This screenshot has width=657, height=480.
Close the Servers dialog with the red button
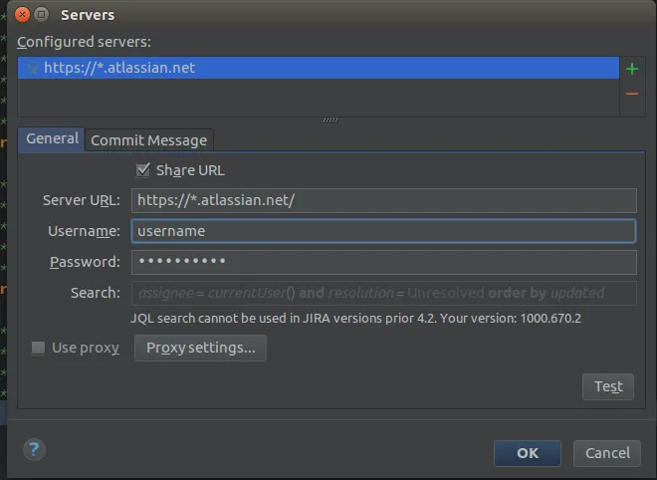(x=21, y=15)
